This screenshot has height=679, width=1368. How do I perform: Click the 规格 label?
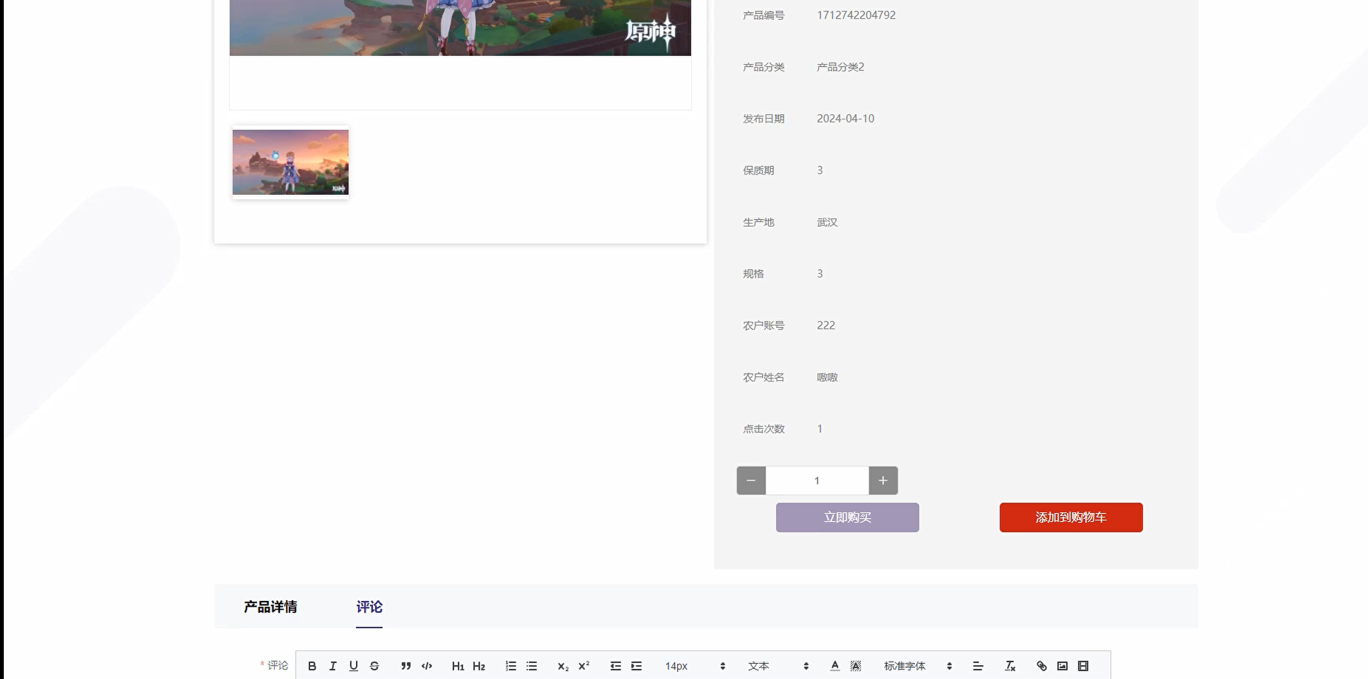[753, 274]
